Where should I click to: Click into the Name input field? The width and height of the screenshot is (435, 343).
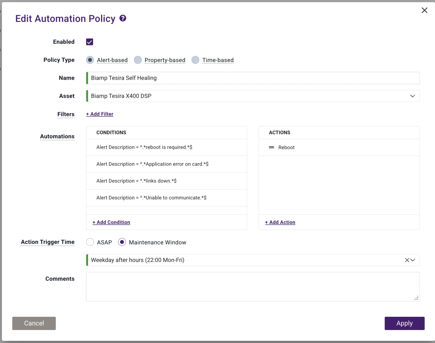tap(253, 78)
